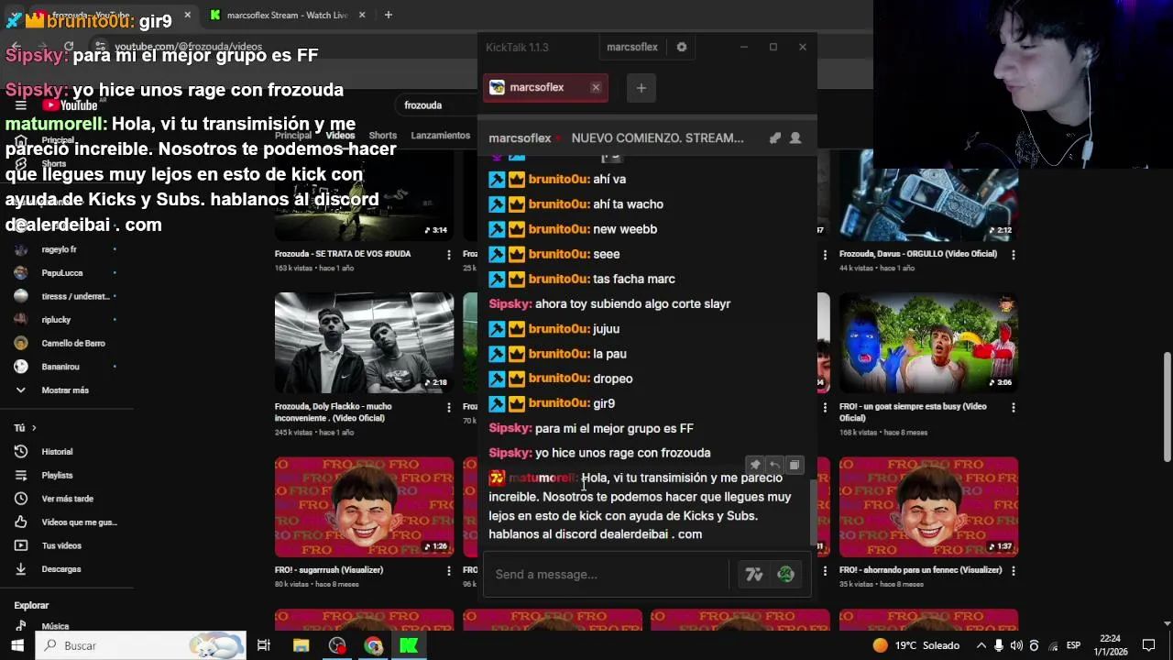The height and width of the screenshot is (660, 1173).
Task: Open Windows Start menu
Action: (16, 645)
